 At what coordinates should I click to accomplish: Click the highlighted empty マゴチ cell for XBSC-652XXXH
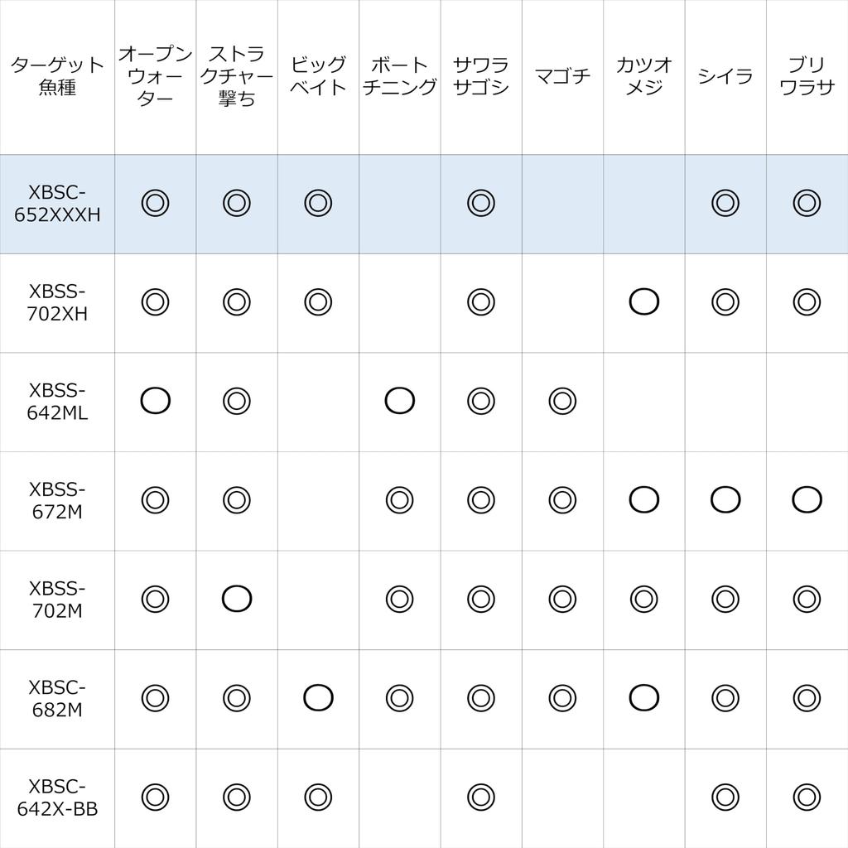pyautogui.click(x=562, y=204)
